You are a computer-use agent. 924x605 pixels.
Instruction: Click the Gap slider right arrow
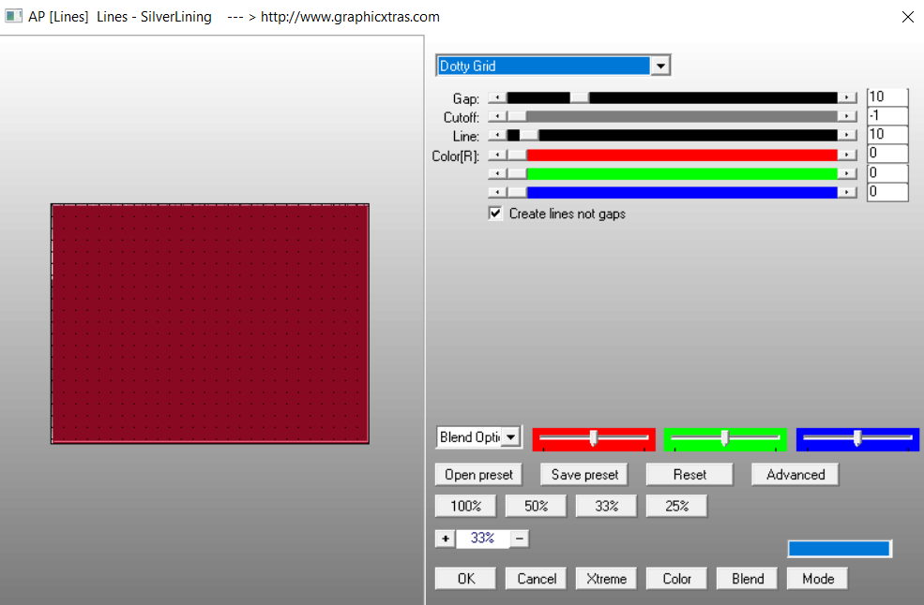click(x=847, y=97)
